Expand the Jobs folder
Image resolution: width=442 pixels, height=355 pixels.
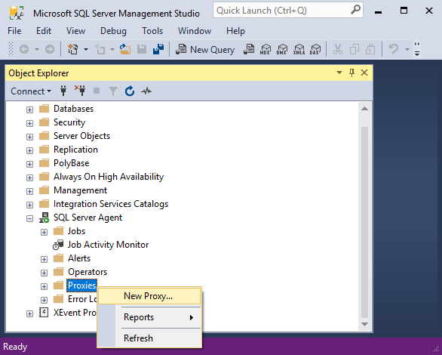(x=44, y=232)
